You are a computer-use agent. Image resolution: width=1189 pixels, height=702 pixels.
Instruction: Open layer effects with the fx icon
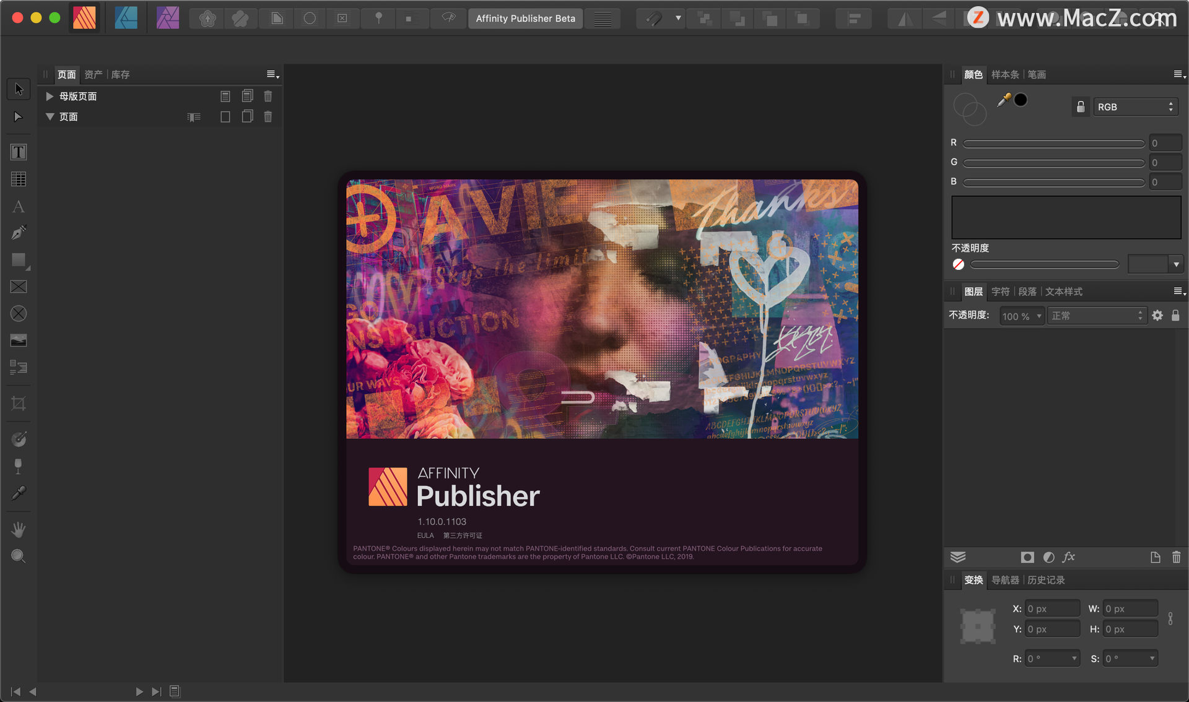tap(1069, 557)
